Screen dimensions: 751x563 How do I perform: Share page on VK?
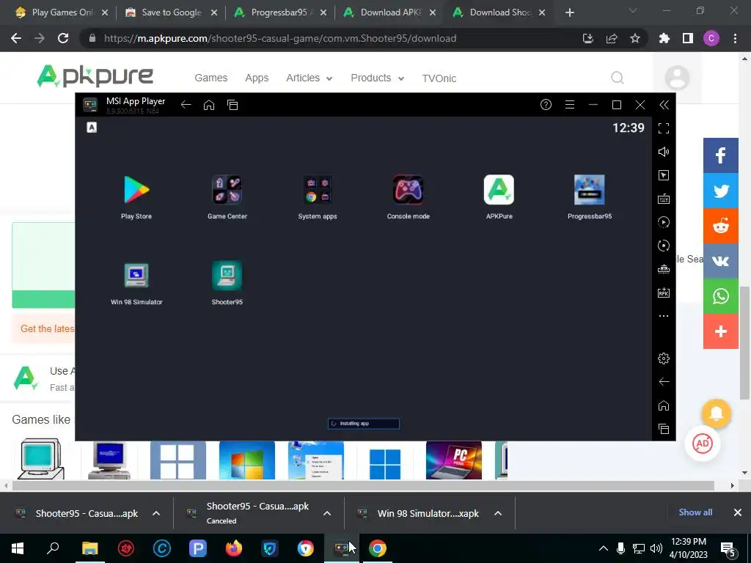(x=720, y=261)
